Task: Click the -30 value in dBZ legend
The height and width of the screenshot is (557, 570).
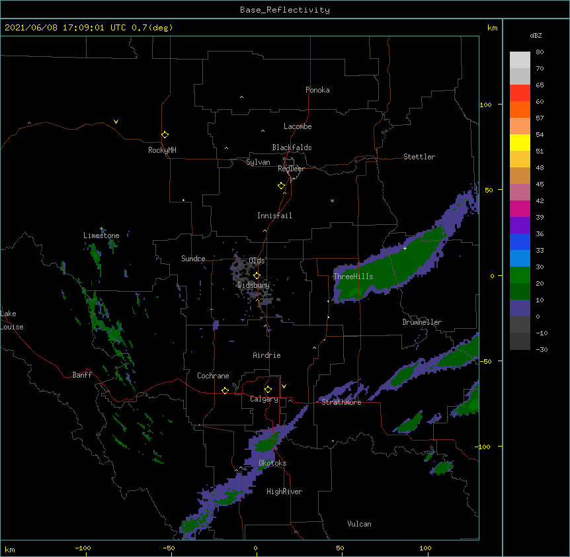Action: click(542, 350)
